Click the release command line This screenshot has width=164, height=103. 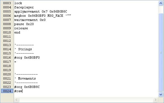21,28
